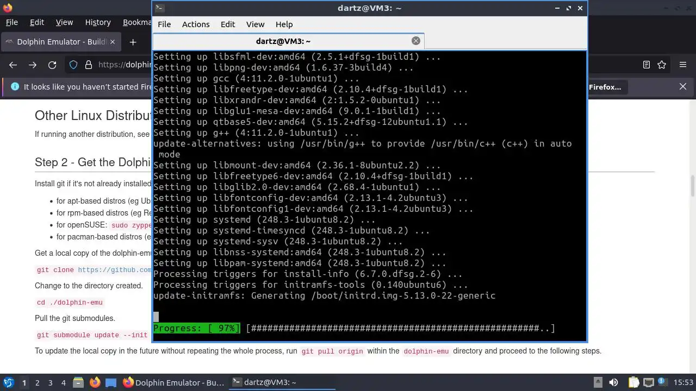Open the volume control tray icon

point(614,382)
